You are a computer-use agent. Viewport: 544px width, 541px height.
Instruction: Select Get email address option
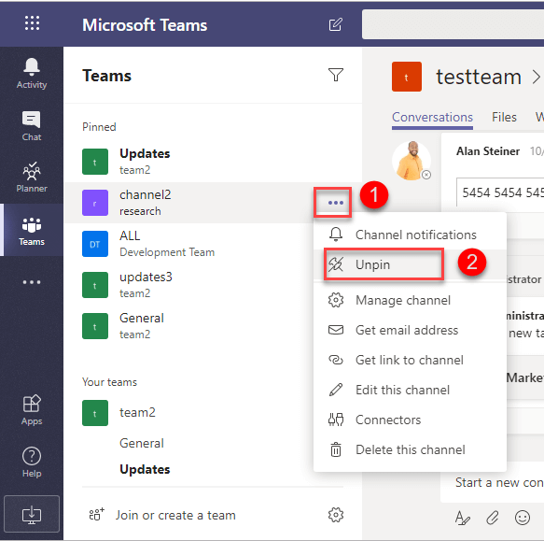[410, 330]
